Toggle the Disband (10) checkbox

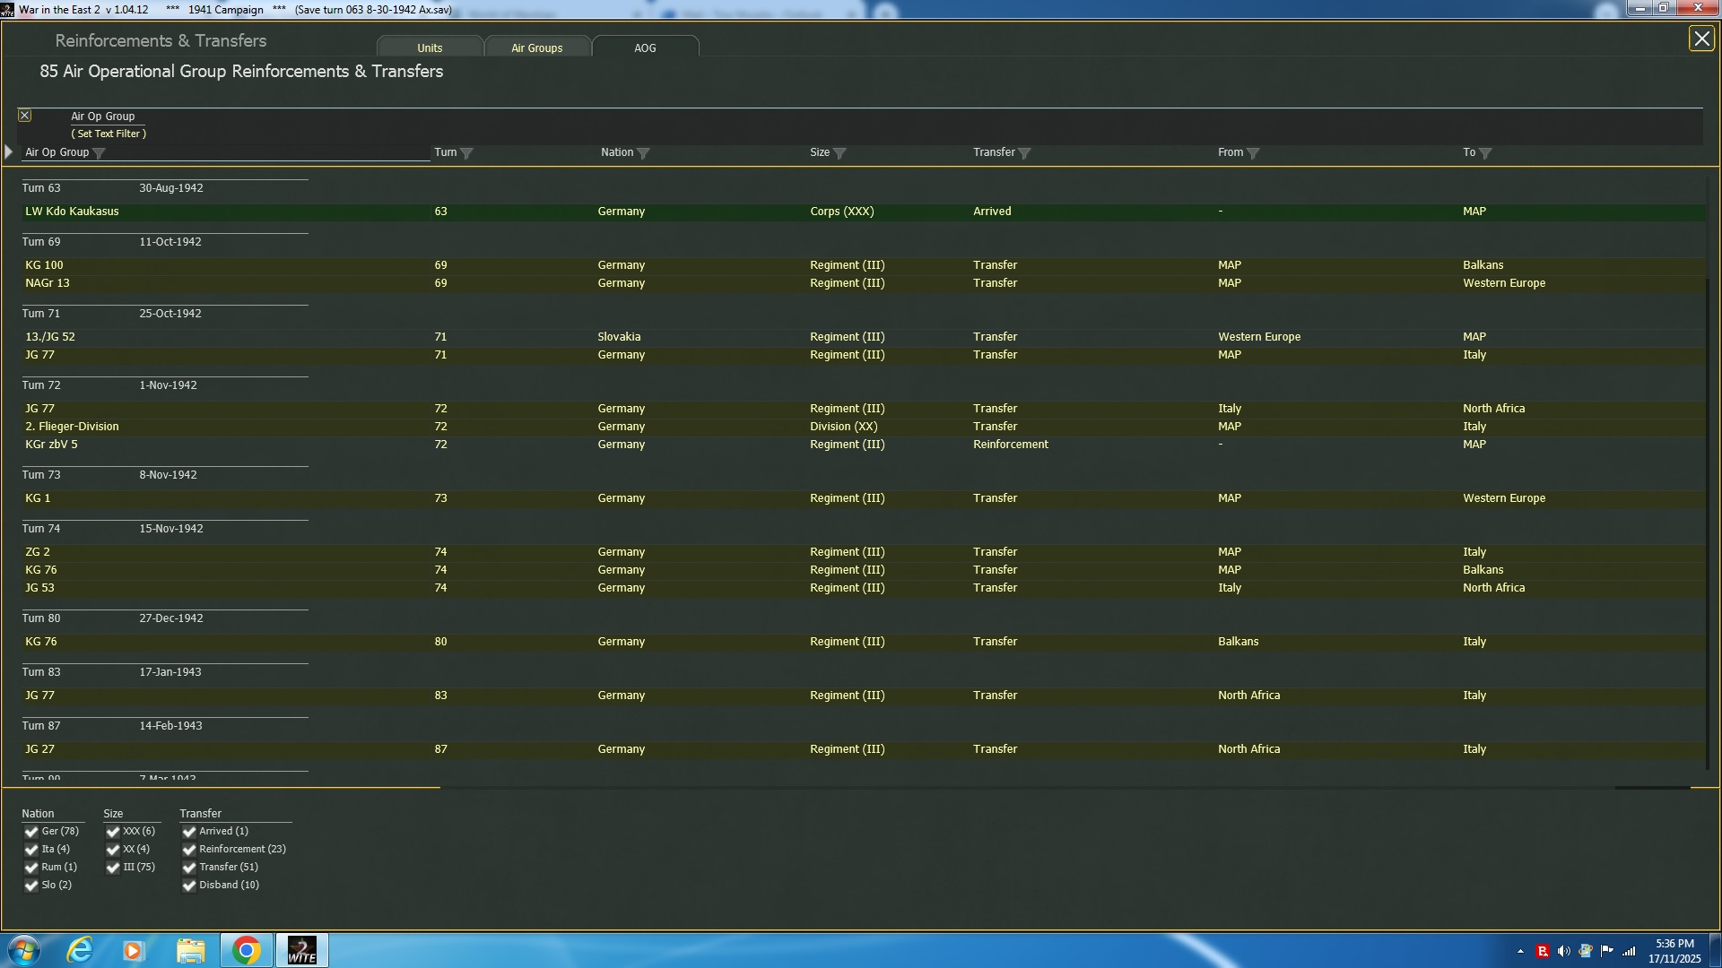tap(189, 886)
